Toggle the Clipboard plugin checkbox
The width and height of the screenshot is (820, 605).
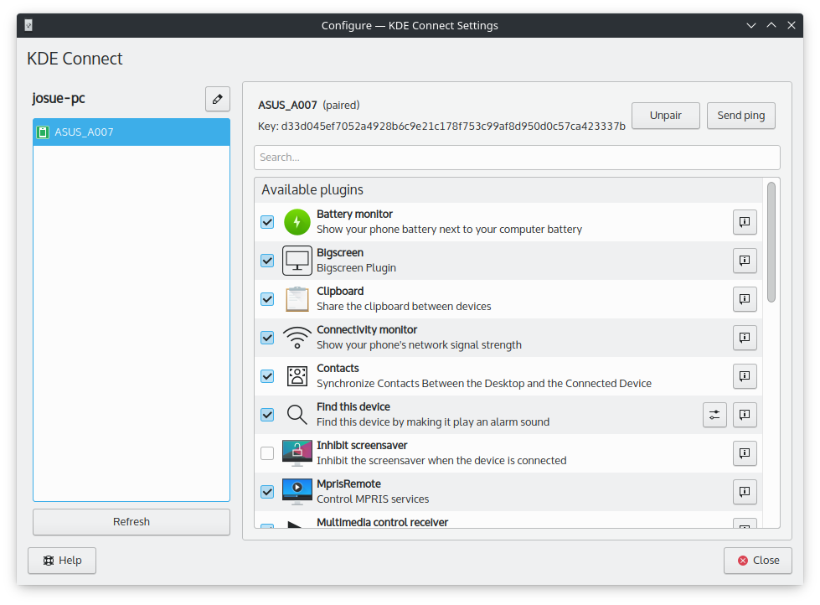coord(267,299)
